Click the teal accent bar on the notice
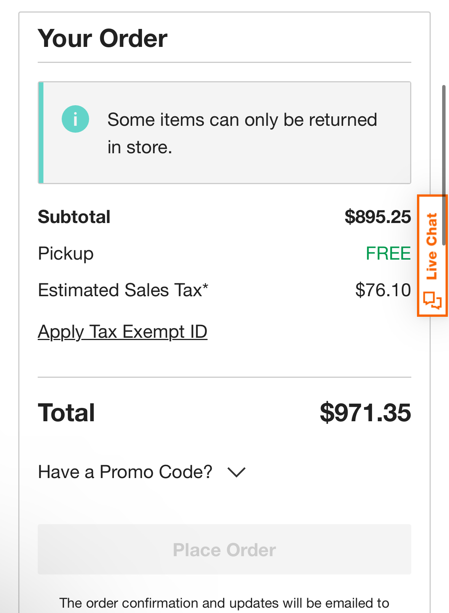The height and width of the screenshot is (613, 449). click(x=41, y=133)
